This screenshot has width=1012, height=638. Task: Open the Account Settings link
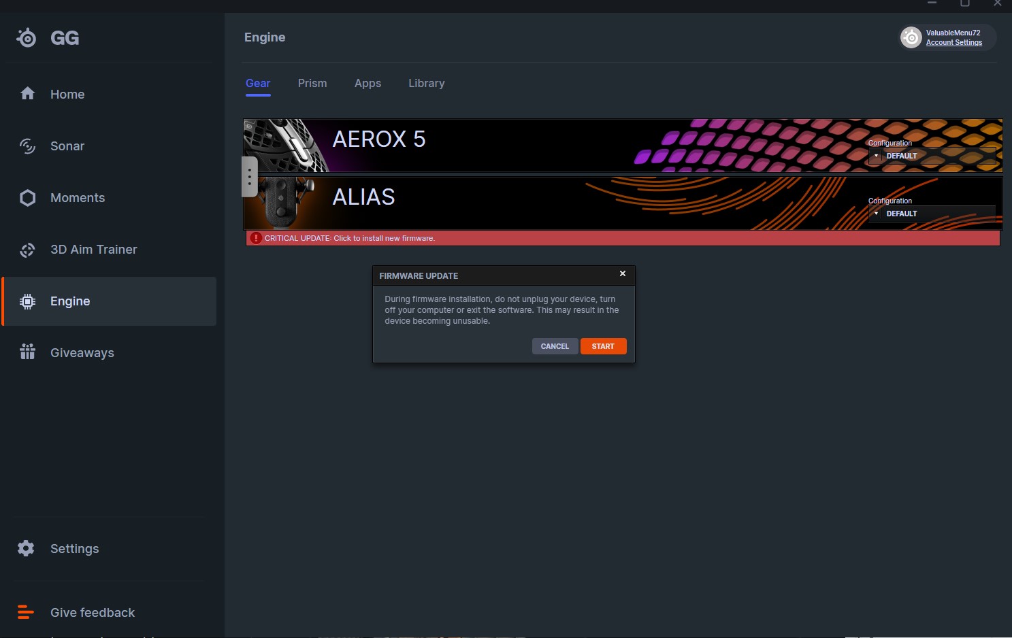953,43
